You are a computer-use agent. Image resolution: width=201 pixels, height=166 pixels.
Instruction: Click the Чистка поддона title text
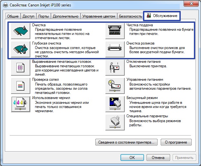click(x=140, y=25)
